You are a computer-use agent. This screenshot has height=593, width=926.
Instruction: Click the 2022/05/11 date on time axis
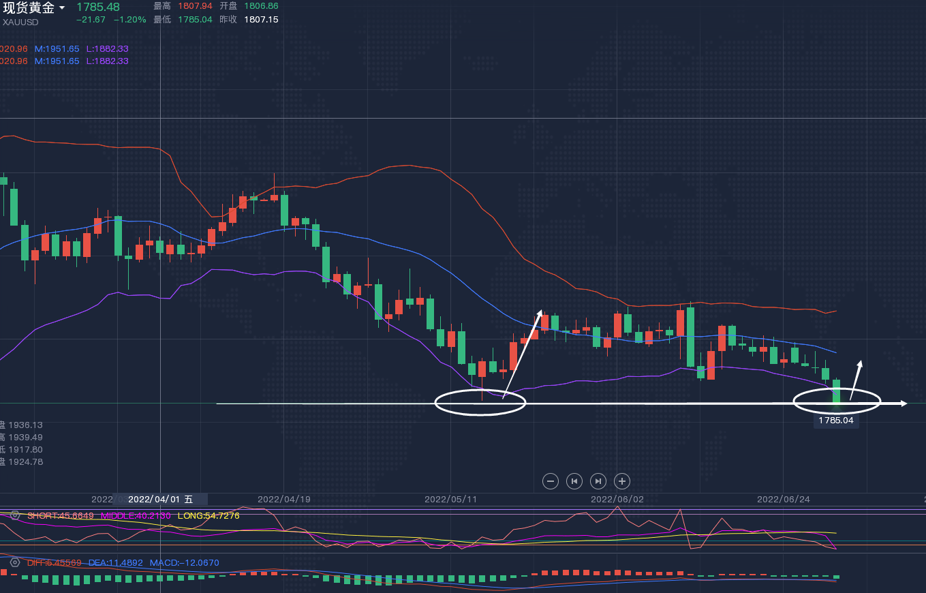click(x=450, y=499)
